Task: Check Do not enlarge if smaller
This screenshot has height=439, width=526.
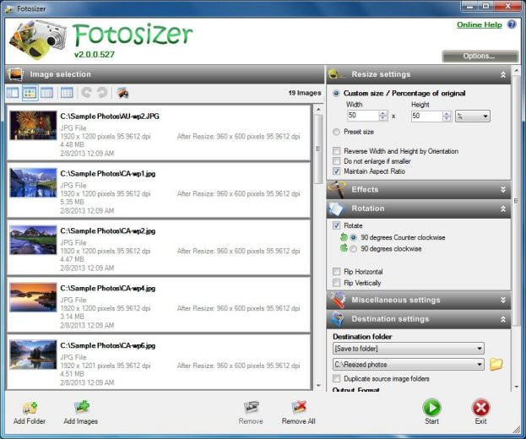Action: (x=337, y=161)
